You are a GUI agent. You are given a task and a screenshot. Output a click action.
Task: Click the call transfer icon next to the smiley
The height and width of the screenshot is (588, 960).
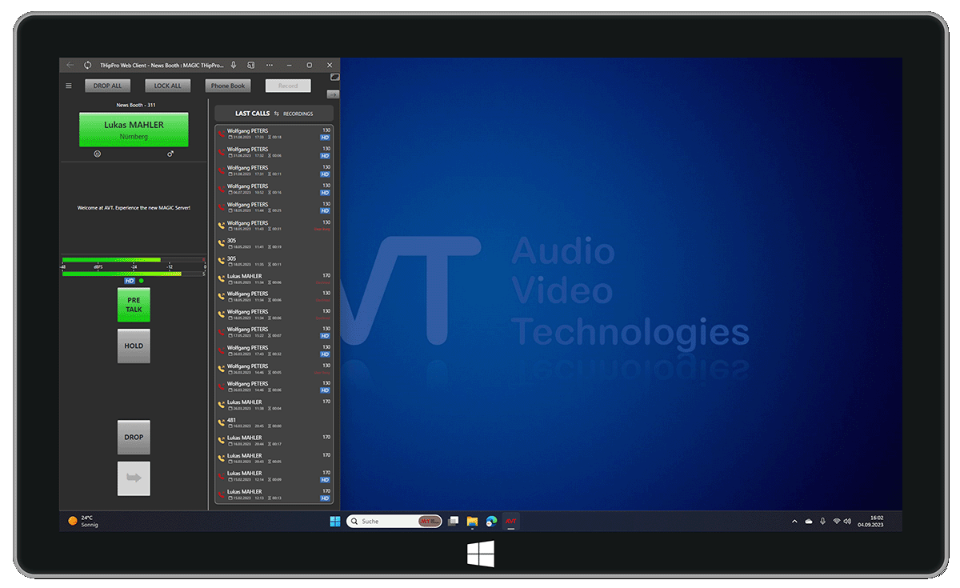click(170, 153)
